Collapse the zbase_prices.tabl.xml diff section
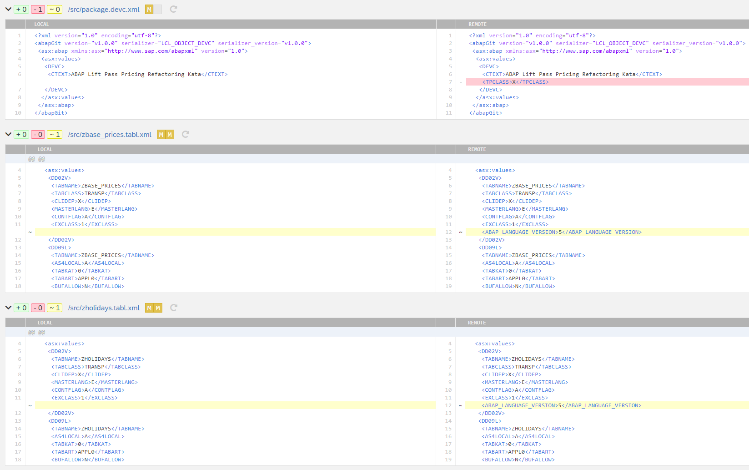This screenshot has height=470, width=749. tap(8, 134)
